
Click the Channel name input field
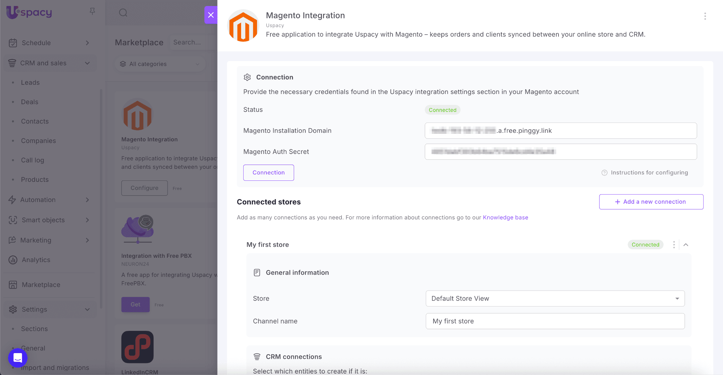click(555, 321)
